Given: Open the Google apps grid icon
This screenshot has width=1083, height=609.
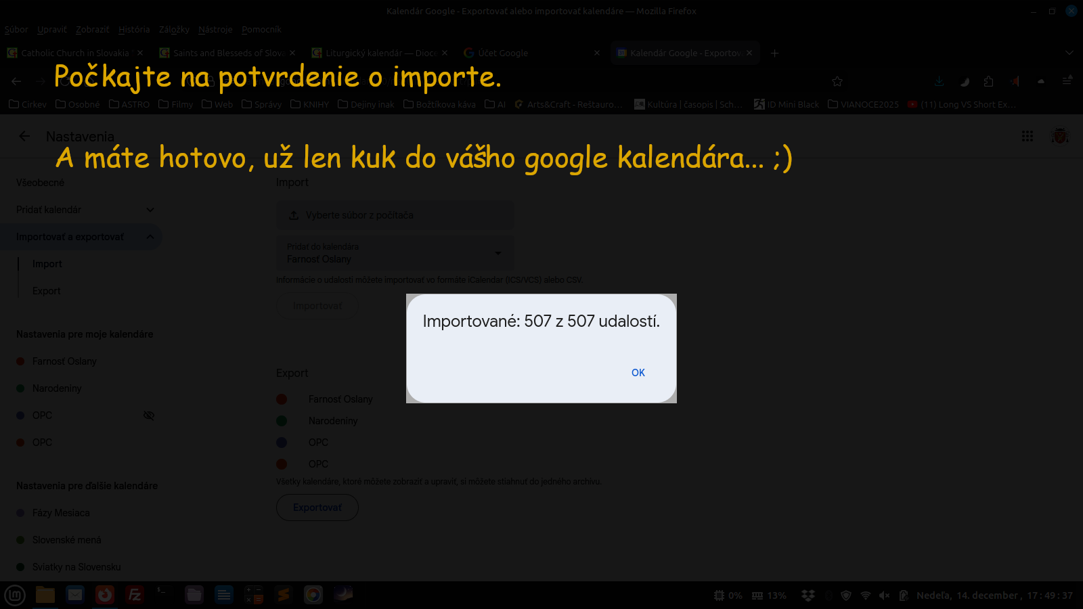Looking at the screenshot, I should click(x=1027, y=136).
